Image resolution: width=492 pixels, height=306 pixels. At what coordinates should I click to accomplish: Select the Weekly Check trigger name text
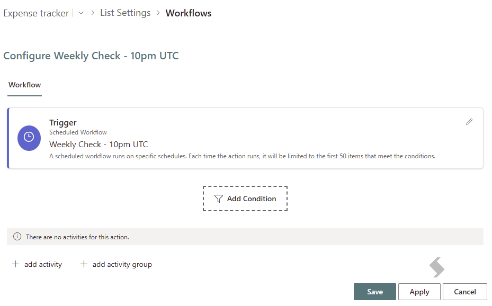click(x=99, y=145)
